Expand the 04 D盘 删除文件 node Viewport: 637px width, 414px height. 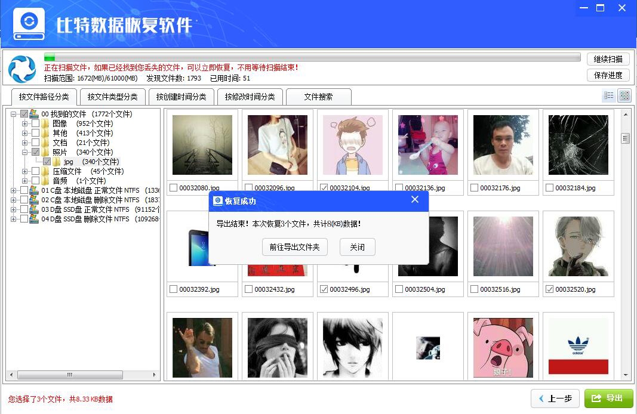pos(13,219)
